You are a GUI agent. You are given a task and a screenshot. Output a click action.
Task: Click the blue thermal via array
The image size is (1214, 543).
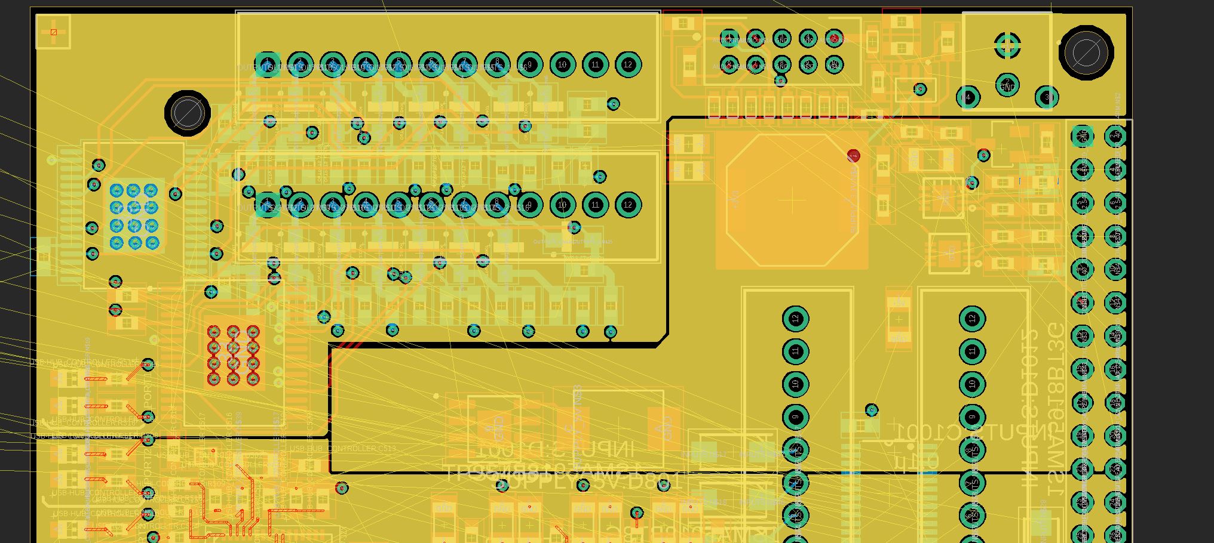[x=134, y=216]
